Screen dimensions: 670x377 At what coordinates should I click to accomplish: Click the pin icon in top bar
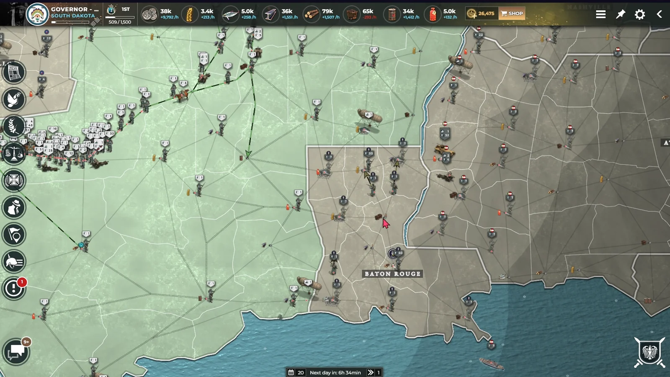[621, 14]
